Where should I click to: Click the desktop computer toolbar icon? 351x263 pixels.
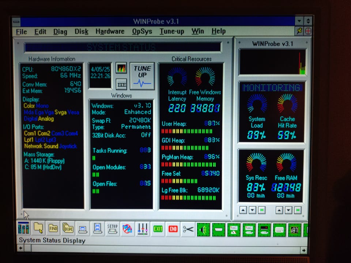click(x=83, y=229)
